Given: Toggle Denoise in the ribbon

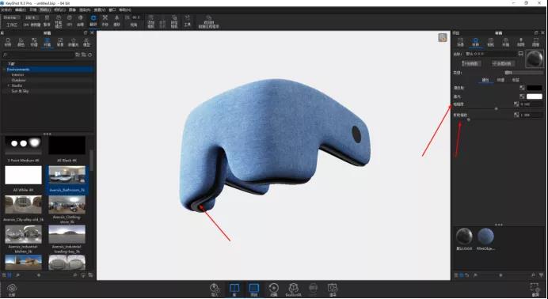Looking at the screenshot, I should (81, 21).
